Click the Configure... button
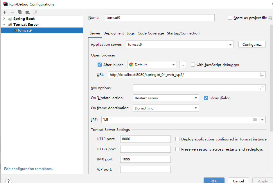 [x=252, y=45]
